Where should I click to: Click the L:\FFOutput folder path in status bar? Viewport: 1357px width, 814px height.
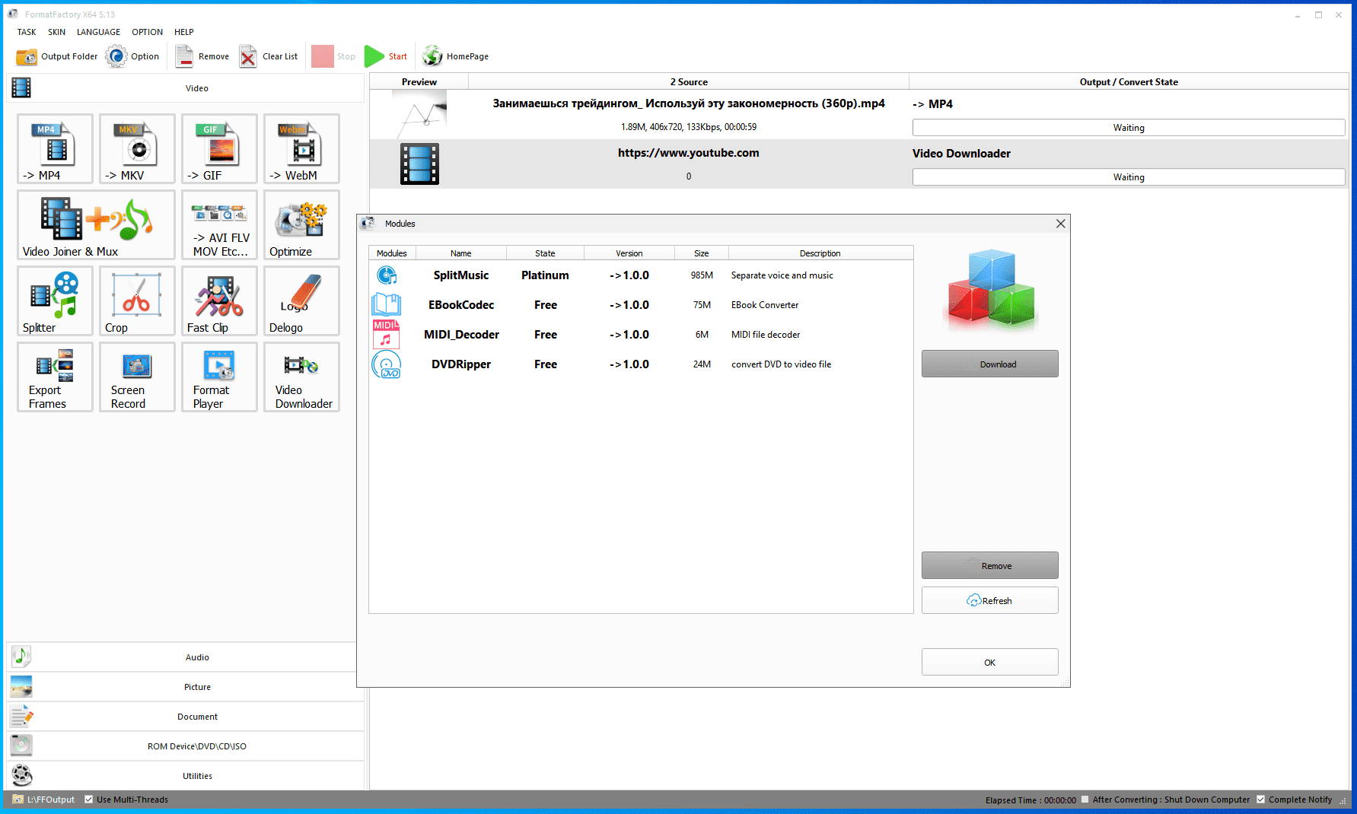click(51, 800)
